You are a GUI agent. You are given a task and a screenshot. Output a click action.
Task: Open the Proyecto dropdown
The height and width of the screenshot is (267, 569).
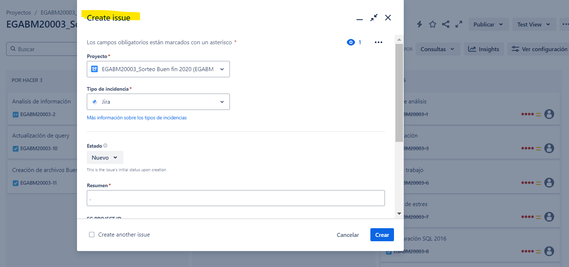coord(158,69)
